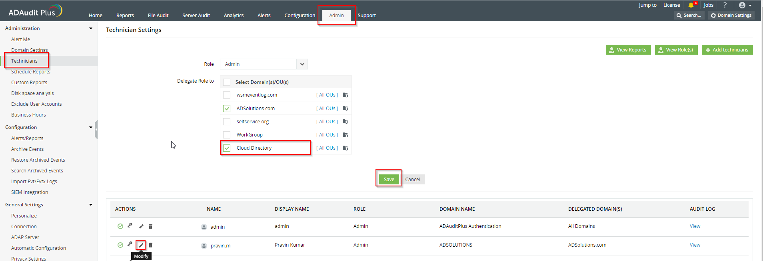This screenshot has width=763, height=261.
Task: Collapse the Administration sidebar section
Action: point(91,28)
